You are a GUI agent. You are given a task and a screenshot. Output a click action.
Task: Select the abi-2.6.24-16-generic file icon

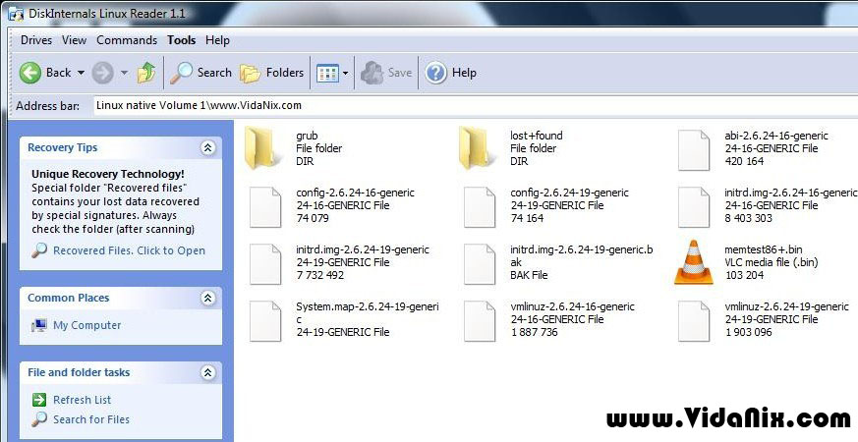[x=694, y=150]
